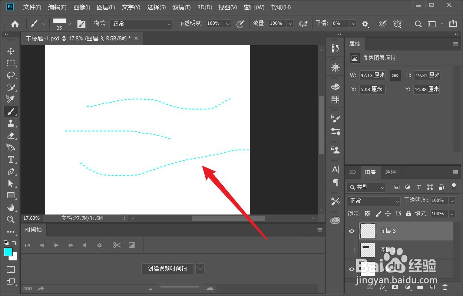
Task: Click the share button in options bar
Action: pyautogui.click(x=453, y=24)
